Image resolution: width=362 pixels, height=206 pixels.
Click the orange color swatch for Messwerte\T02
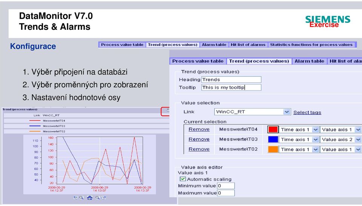273,149
